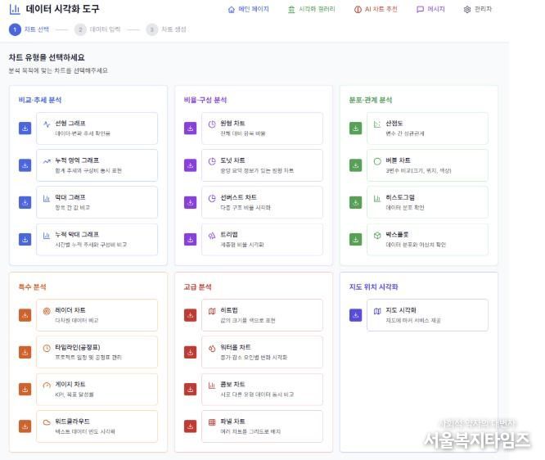Click the purple download icon beside 원형 차트

pyautogui.click(x=190, y=128)
